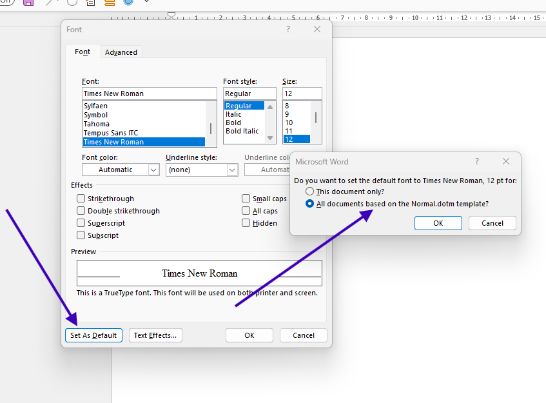This screenshot has width=546, height=403.
Task: Click the Font style text field
Action: point(249,93)
